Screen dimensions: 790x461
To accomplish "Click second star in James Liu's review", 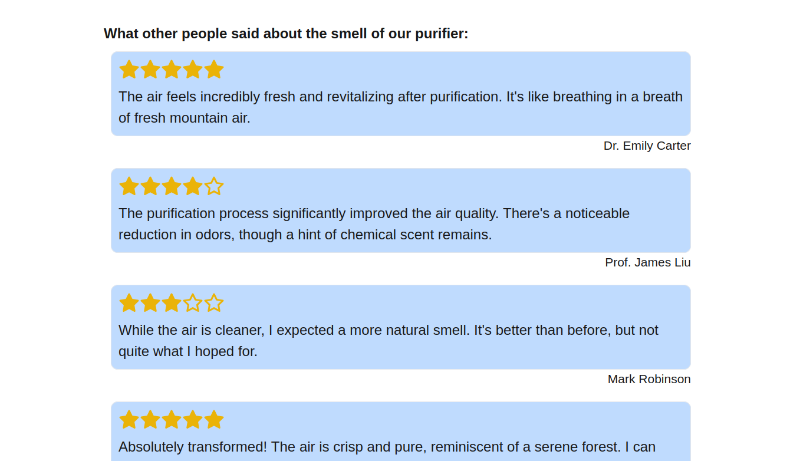I will pyautogui.click(x=150, y=186).
